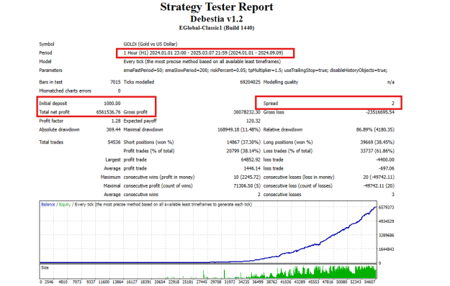Image resolution: width=450 pixels, height=286 pixels.
Task: Select Profit trades value '20799 (38.14%)'
Action: (243, 151)
